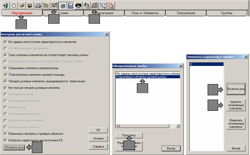Image resolution: width=250 pixels, height=155 pixels.
Task: Toggle 'Типы конечных элементов не соответствуют' checkbox
Action: [5, 55]
